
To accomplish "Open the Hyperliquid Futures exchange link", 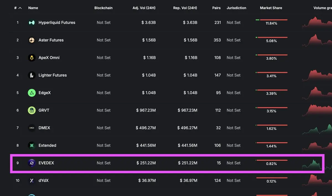I will pos(57,23).
